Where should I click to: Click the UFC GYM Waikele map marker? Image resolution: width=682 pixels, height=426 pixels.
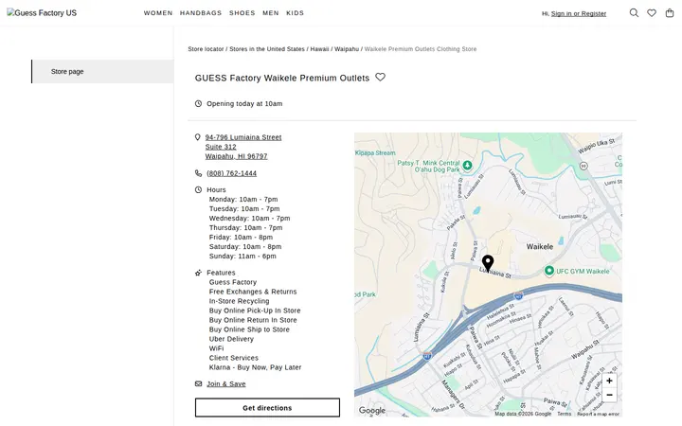(548, 271)
